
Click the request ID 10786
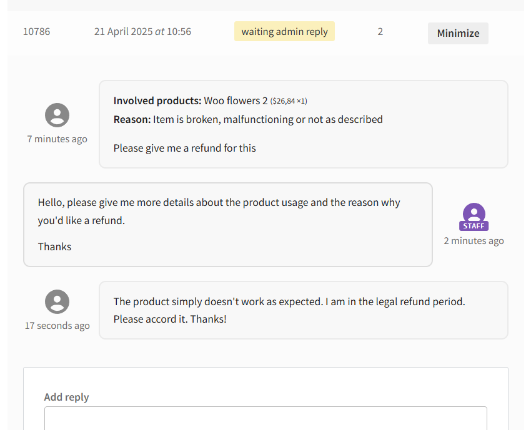pyautogui.click(x=37, y=31)
